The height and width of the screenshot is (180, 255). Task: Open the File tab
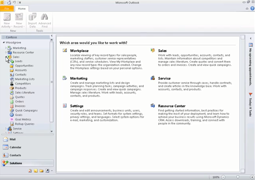[7, 9]
